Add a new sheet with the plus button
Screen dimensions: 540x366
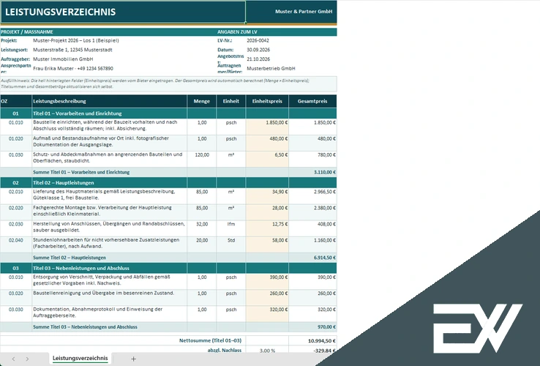click(133, 359)
